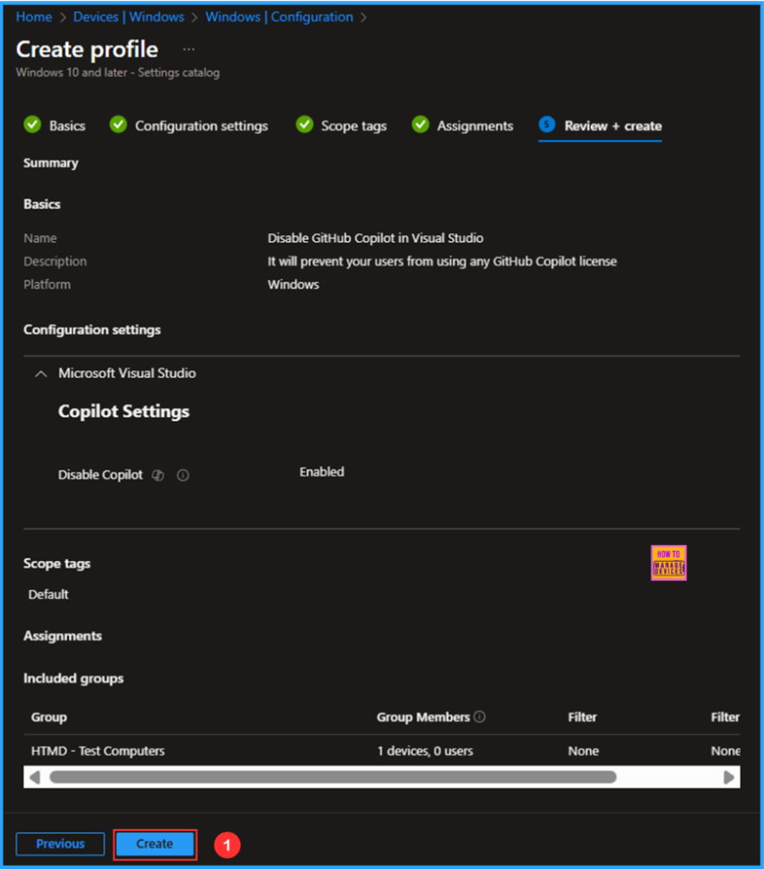
Task: Click the checkmark icon beside Assignments
Action: click(x=421, y=125)
